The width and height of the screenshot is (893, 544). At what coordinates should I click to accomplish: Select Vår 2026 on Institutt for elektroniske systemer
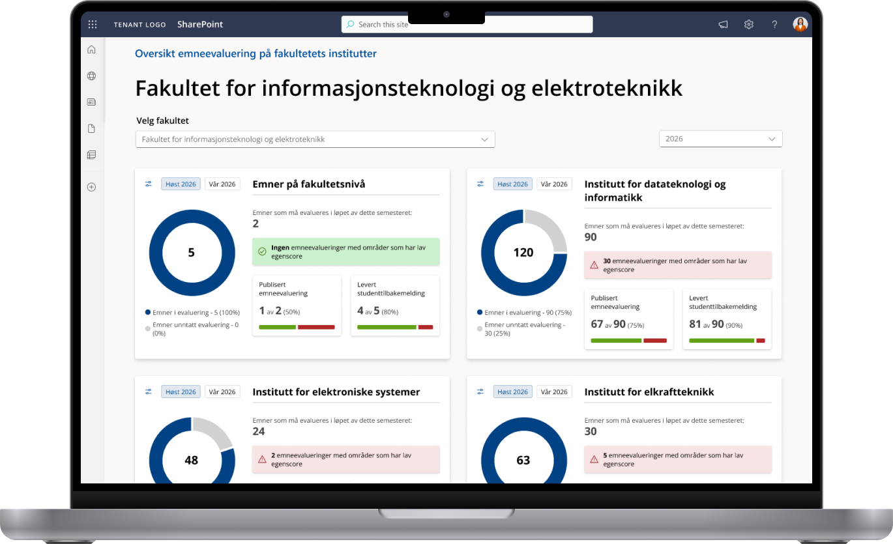click(x=222, y=392)
